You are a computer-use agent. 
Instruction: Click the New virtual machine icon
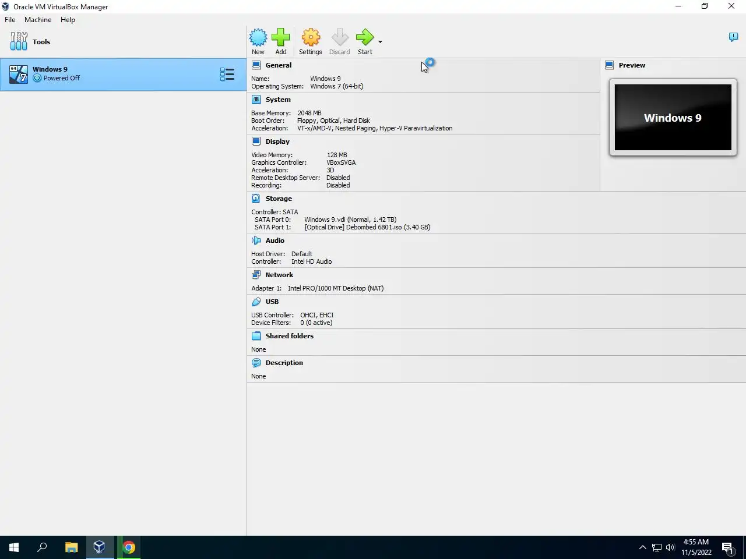click(258, 37)
